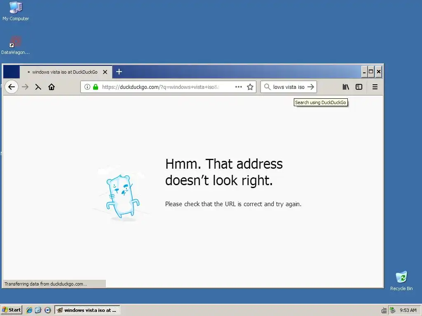422x316 pixels.
Task: Open a new tab with plus
Action: click(119, 72)
